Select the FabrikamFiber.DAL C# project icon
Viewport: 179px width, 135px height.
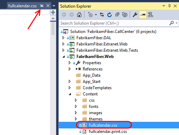point(72,38)
